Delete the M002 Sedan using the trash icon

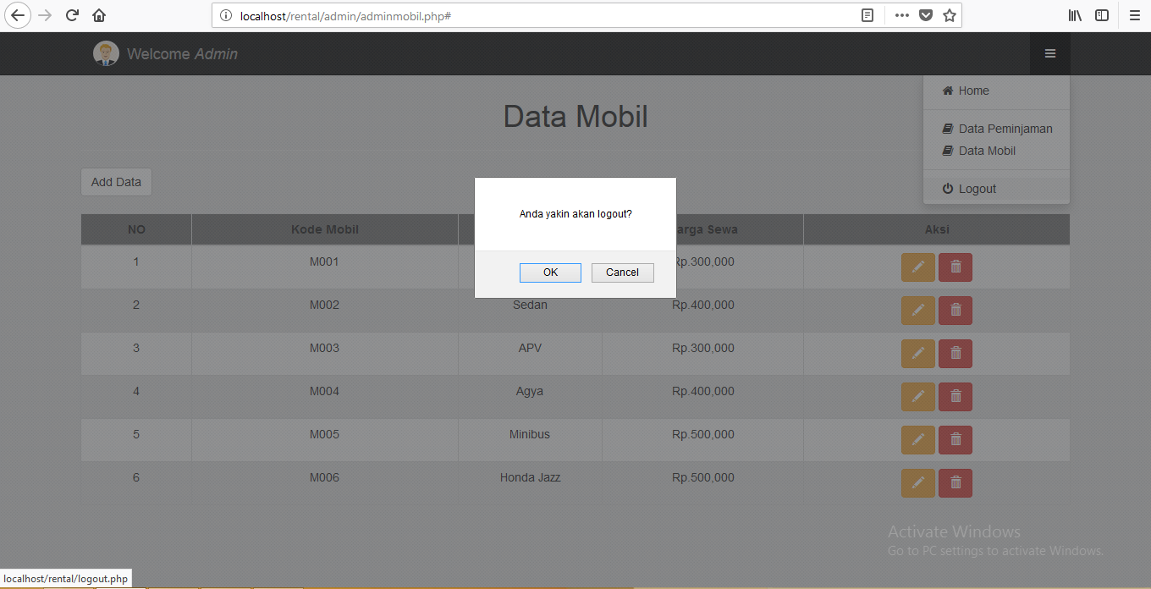tap(955, 310)
